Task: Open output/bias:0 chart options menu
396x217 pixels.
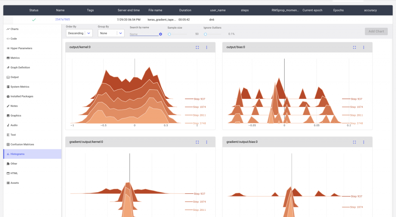Action: pyautogui.click(x=364, y=47)
